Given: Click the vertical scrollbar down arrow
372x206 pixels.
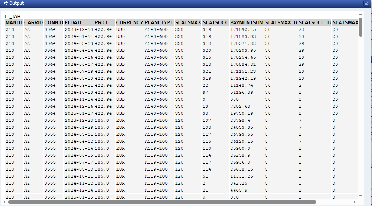Looking at the screenshot, I should (361, 196).
